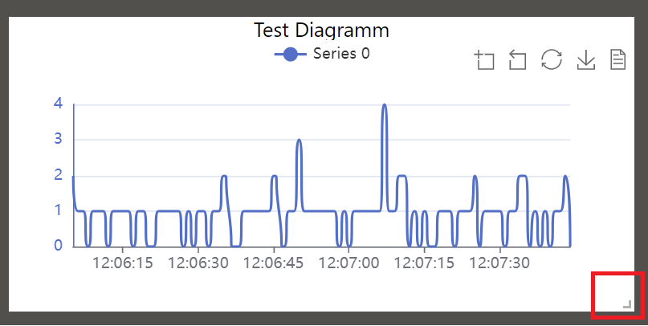Click the line peak reaching value 3
The width and height of the screenshot is (648, 326).
299,141
